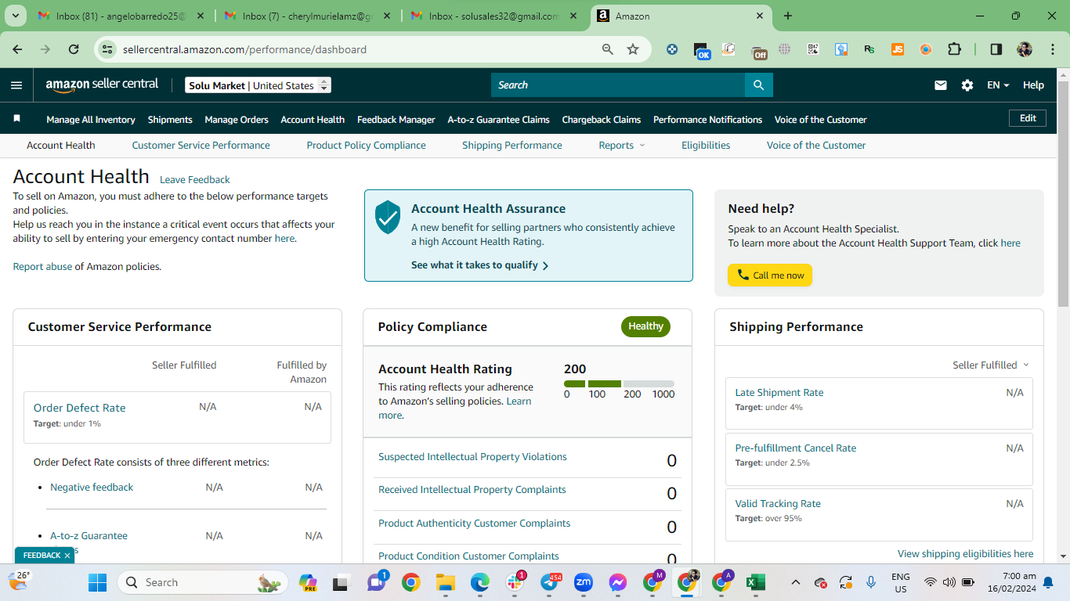This screenshot has width=1070, height=601.
Task: Open the Solu Market marketplace switcher
Action: [258, 85]
